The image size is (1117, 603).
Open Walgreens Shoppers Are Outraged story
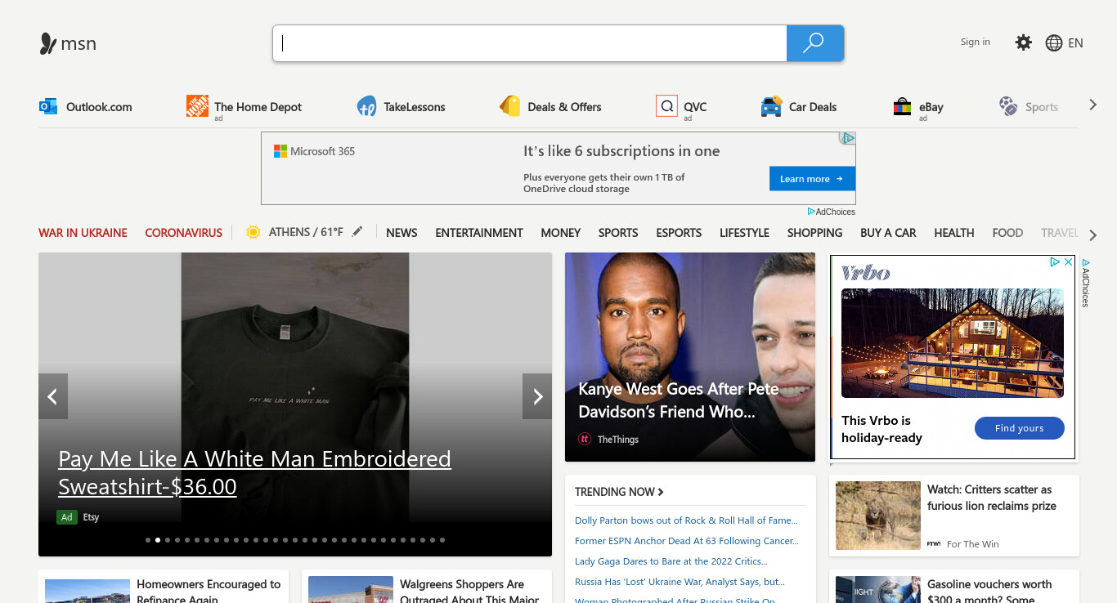pos(469,592)
